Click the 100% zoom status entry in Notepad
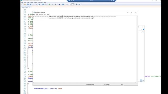This screenshot has height=94, width=168. coord(122,84)
